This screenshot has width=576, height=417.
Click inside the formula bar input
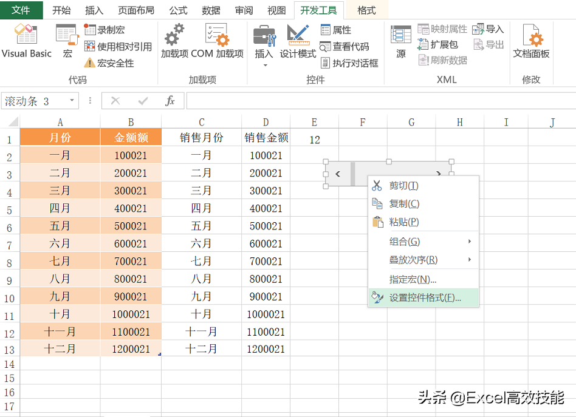[381, 101]
